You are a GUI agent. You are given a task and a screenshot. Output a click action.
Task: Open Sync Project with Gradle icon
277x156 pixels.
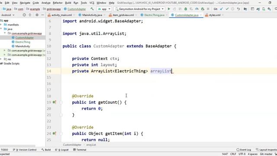click(258, 9)
